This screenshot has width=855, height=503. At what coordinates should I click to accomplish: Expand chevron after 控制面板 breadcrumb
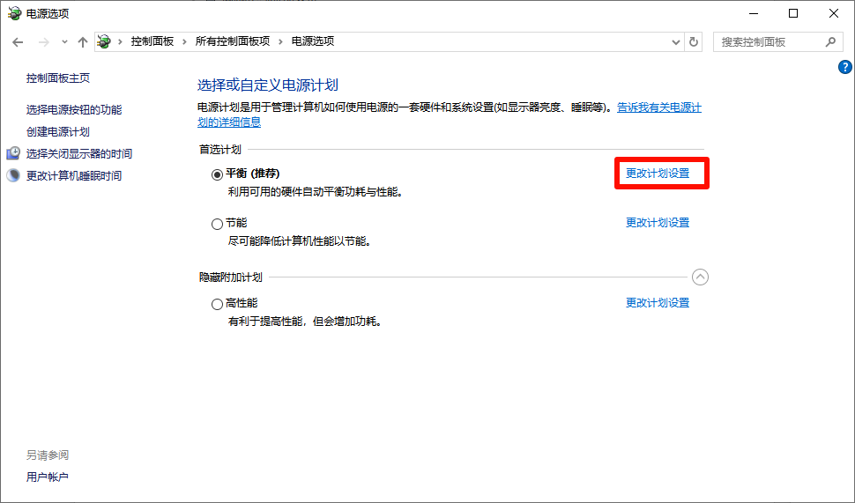tap(184, 41)
